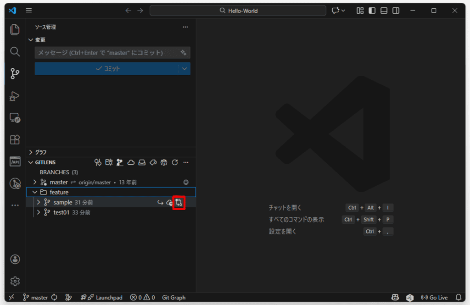Collapse the feature branch folder
This screenshot has width=470, height=305.
34,192
